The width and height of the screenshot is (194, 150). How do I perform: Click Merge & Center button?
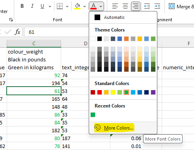tap(181, 6)
